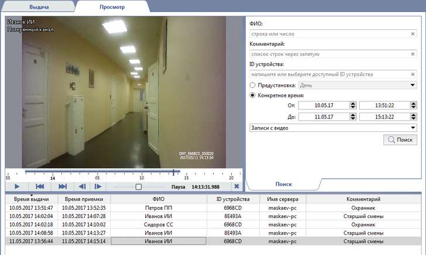Click the От date spinner arrows

352,105
